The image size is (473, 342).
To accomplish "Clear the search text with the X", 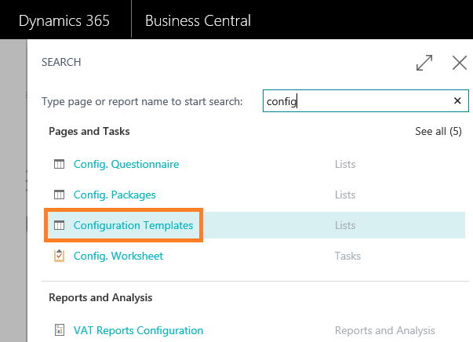I will (x=457, y=101).
